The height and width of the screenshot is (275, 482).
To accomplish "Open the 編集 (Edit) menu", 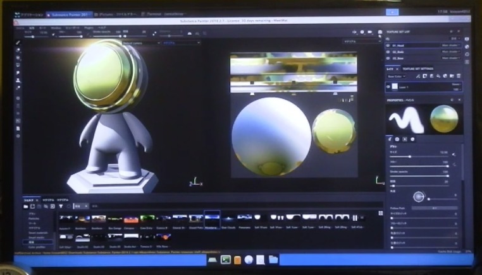I will coord(32,28).
